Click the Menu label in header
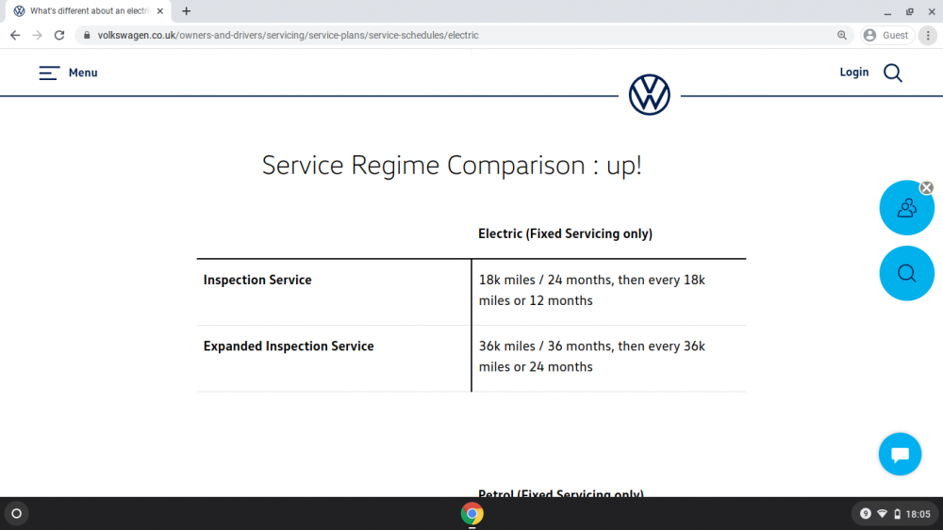This screenshot has height=530, width=943. coord(83,72)
